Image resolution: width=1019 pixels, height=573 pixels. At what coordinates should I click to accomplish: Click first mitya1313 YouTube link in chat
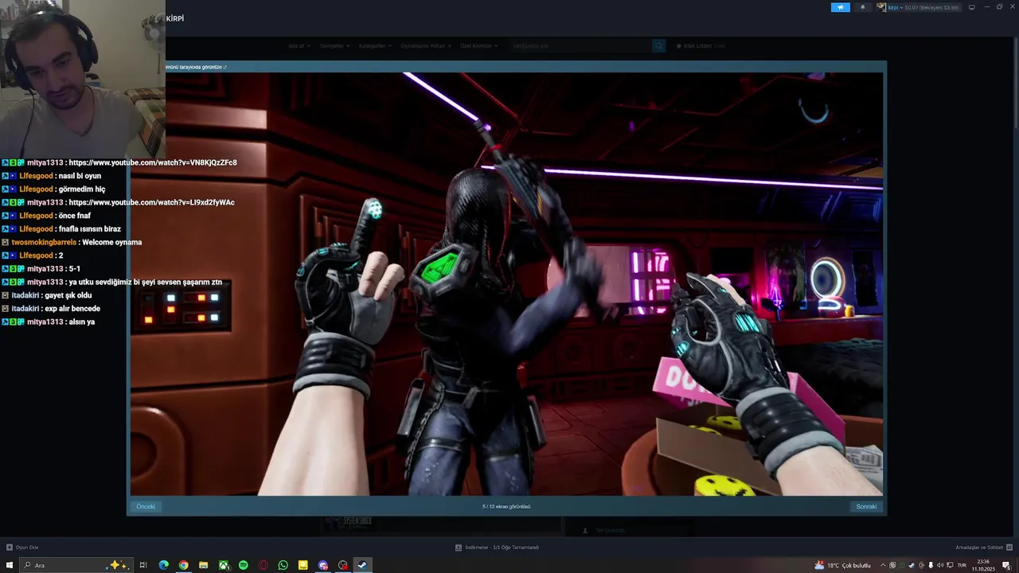[153, 162]
